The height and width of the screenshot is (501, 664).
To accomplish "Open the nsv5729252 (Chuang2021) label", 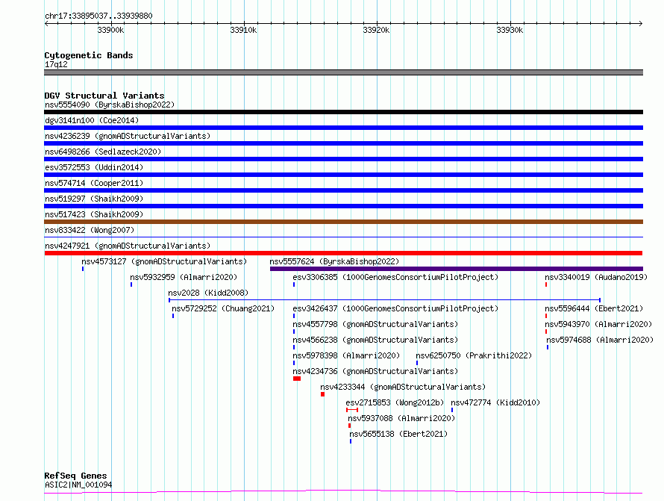I will (223, 308).
